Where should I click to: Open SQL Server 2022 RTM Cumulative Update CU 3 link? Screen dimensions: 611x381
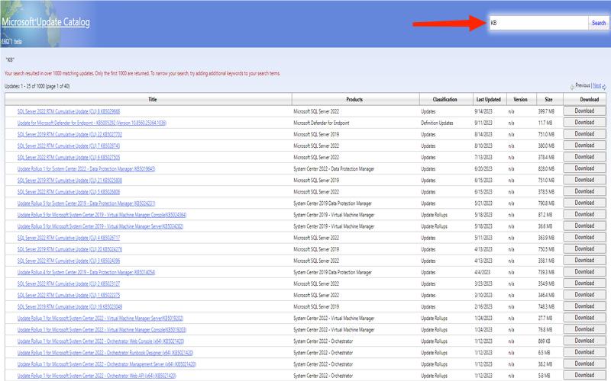click(69, 261)
